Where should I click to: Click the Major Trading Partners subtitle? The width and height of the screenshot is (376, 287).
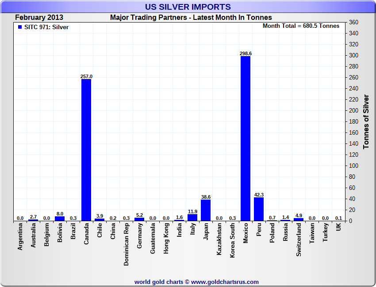click(x=191, y=18)
